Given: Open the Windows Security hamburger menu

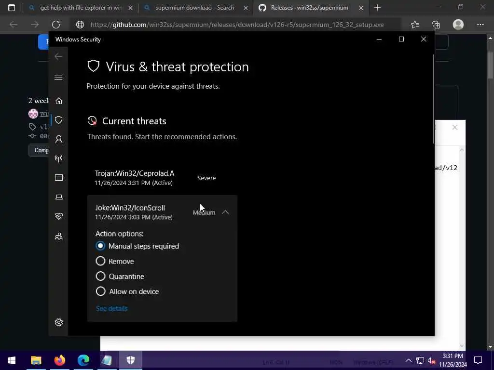Looking at the screenshot, I should pos(58,78).
